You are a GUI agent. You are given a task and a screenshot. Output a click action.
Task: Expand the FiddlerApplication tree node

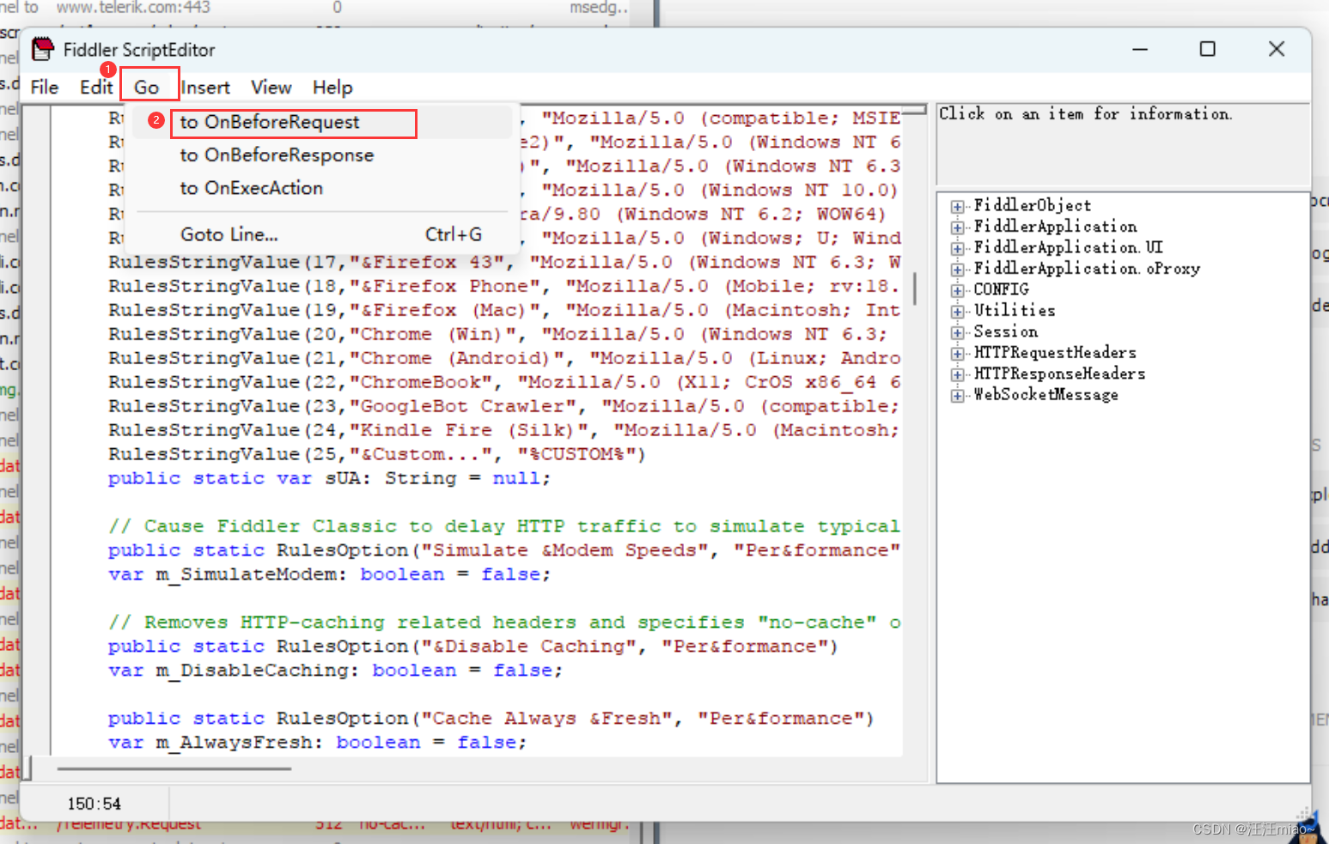click(957, 228)
